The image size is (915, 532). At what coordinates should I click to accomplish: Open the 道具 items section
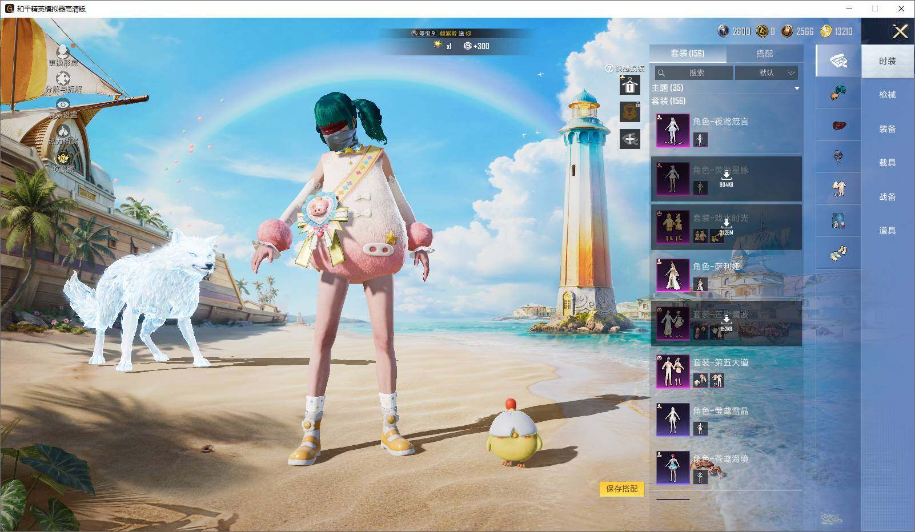(888, 231)
